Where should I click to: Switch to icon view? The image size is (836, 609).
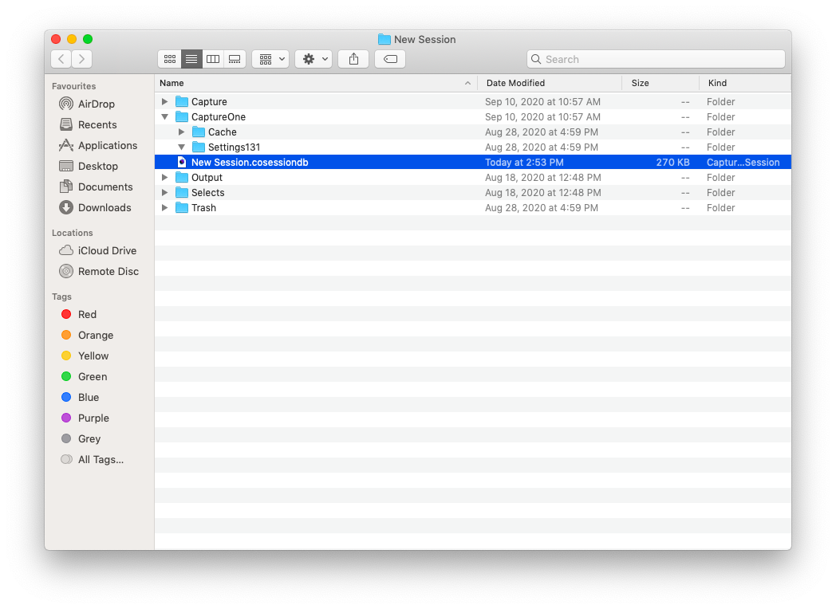coord(170,59)
